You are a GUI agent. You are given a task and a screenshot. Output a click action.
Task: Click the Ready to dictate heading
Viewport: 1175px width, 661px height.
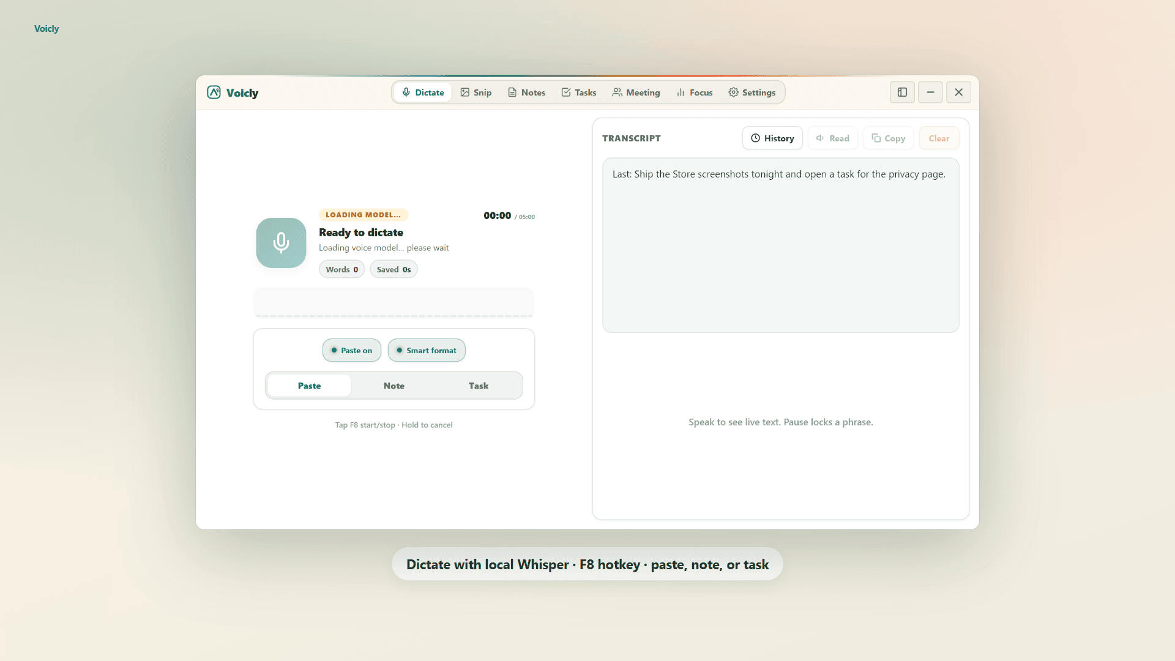pos(361,233)
